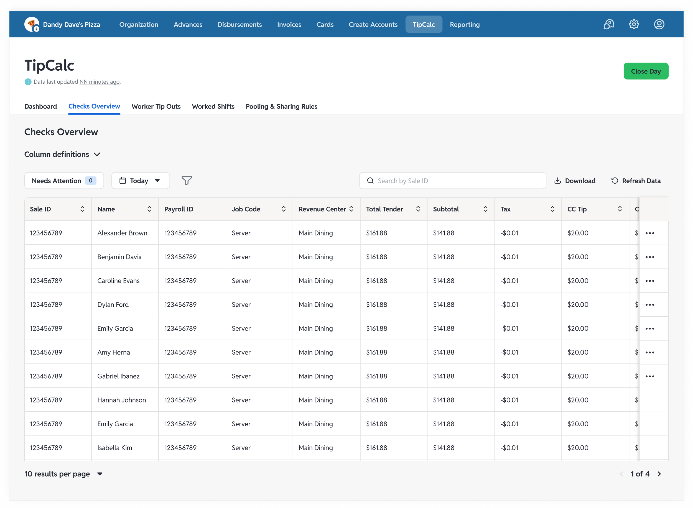Open row actions for Caroline Evans
693x508 pixels.
(649, 281)
